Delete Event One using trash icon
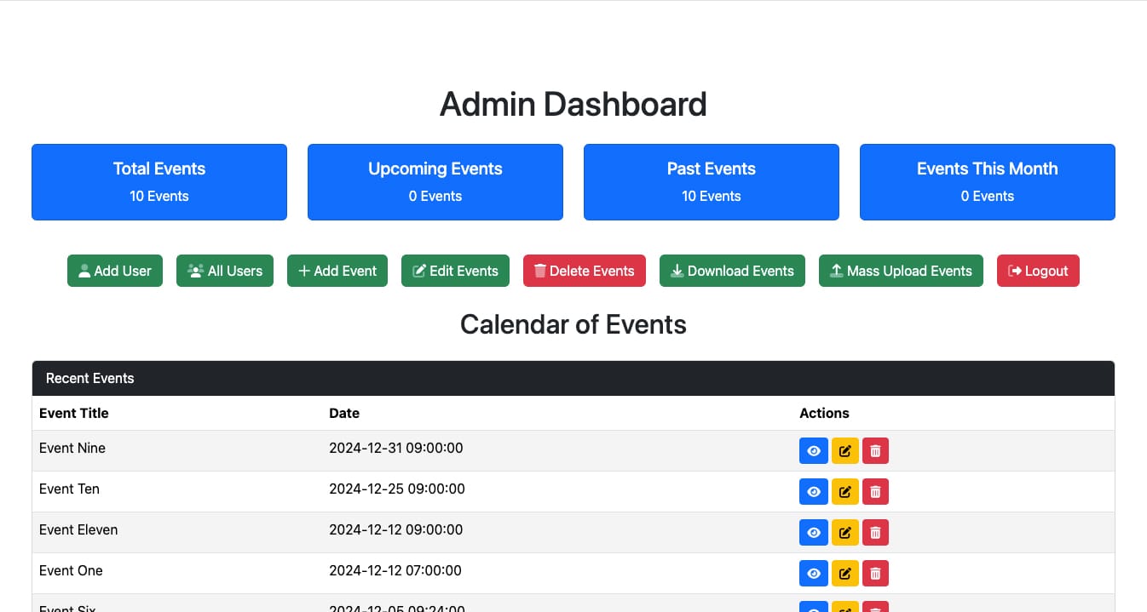Screen dimensions: 1147x612 [x=875, y=574]
